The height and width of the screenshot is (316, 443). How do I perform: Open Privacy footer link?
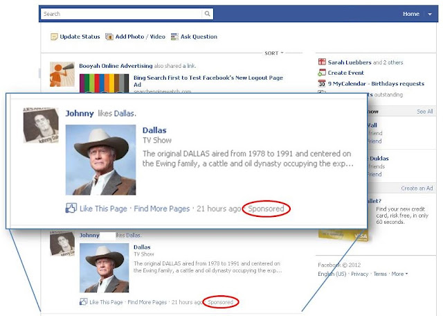(x=360, y=274)
